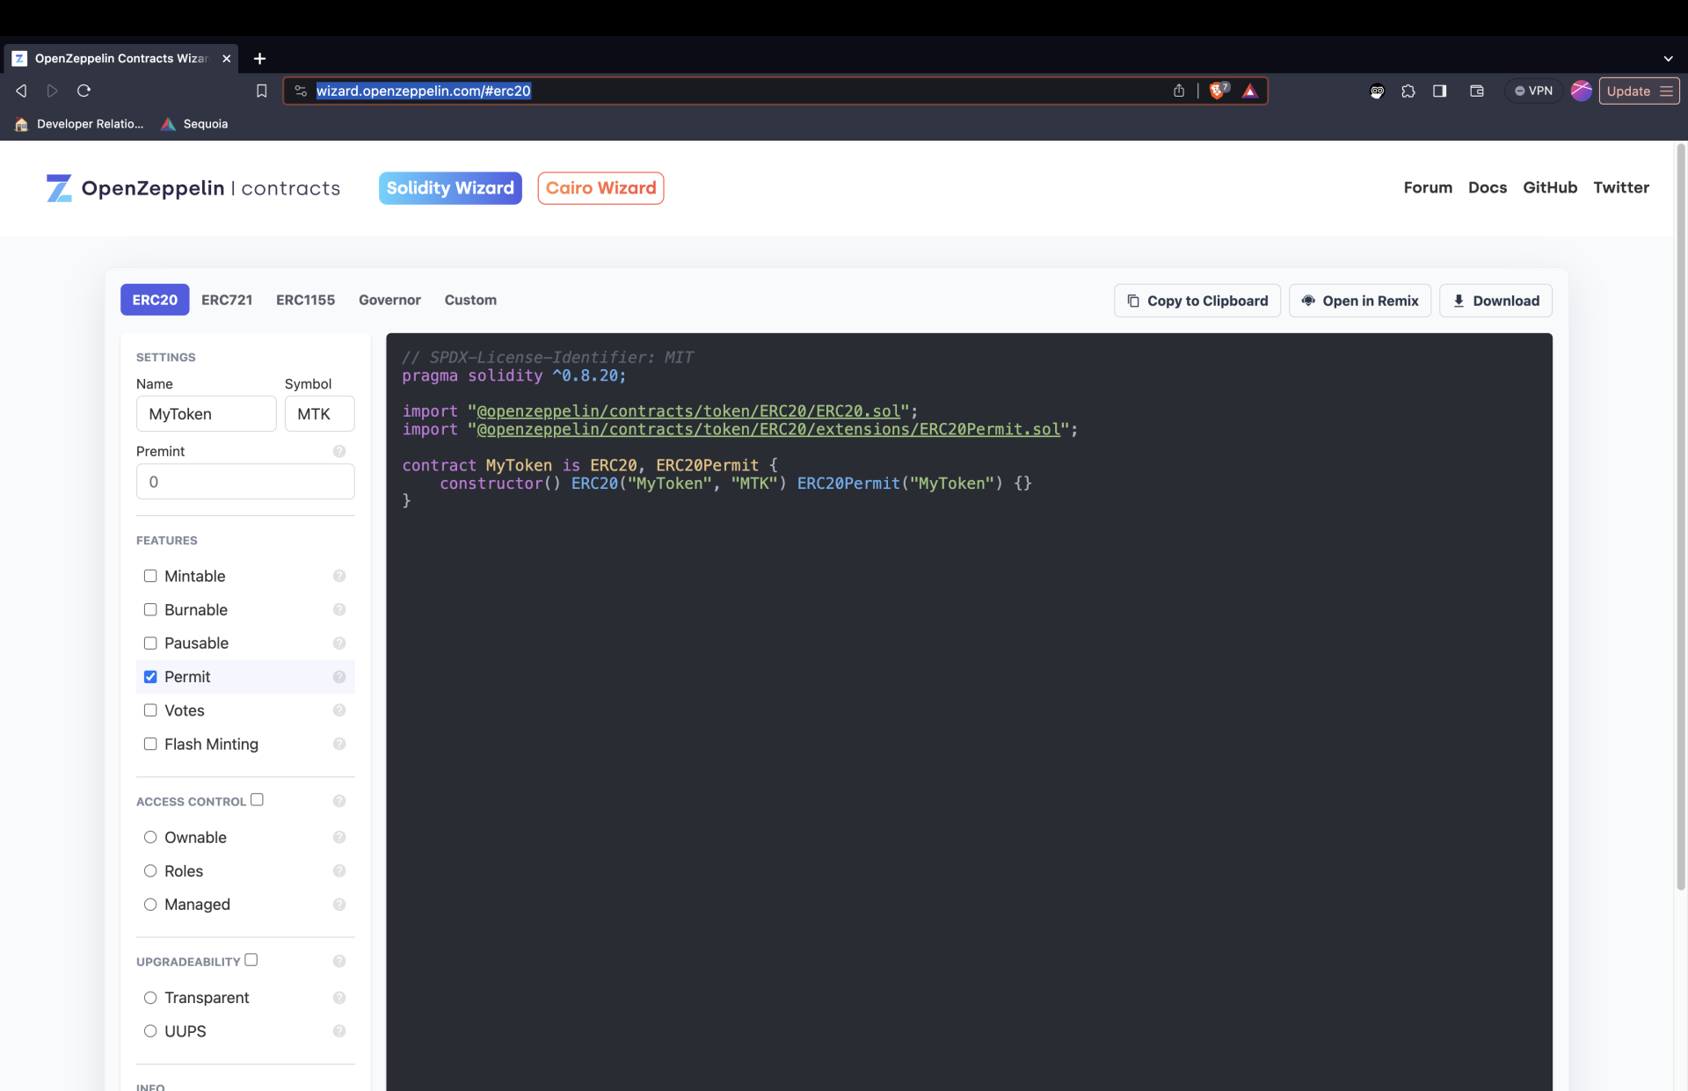Reload the page with the refresh icon
The image size is (1688, 1091).
pos(84,91)
